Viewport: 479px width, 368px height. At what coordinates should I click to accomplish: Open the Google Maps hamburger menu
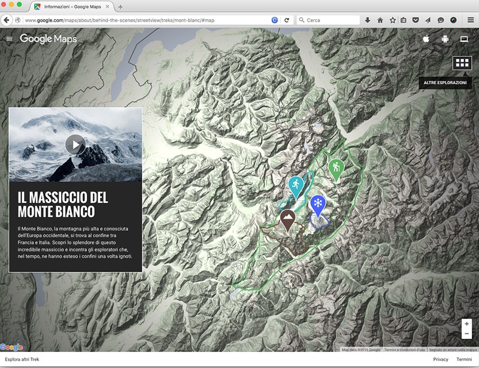[x=10, y=39]
